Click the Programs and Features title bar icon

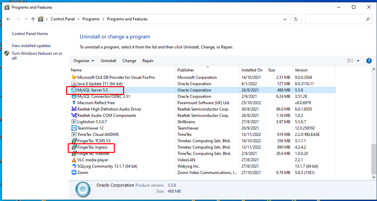pos(7,7)
